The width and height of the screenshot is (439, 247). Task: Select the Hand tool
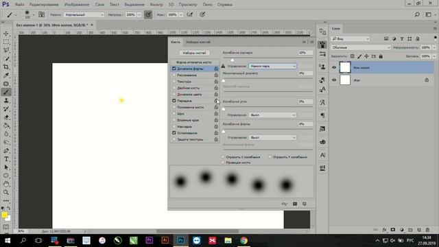pyautogui.click(x=6, y=184)
